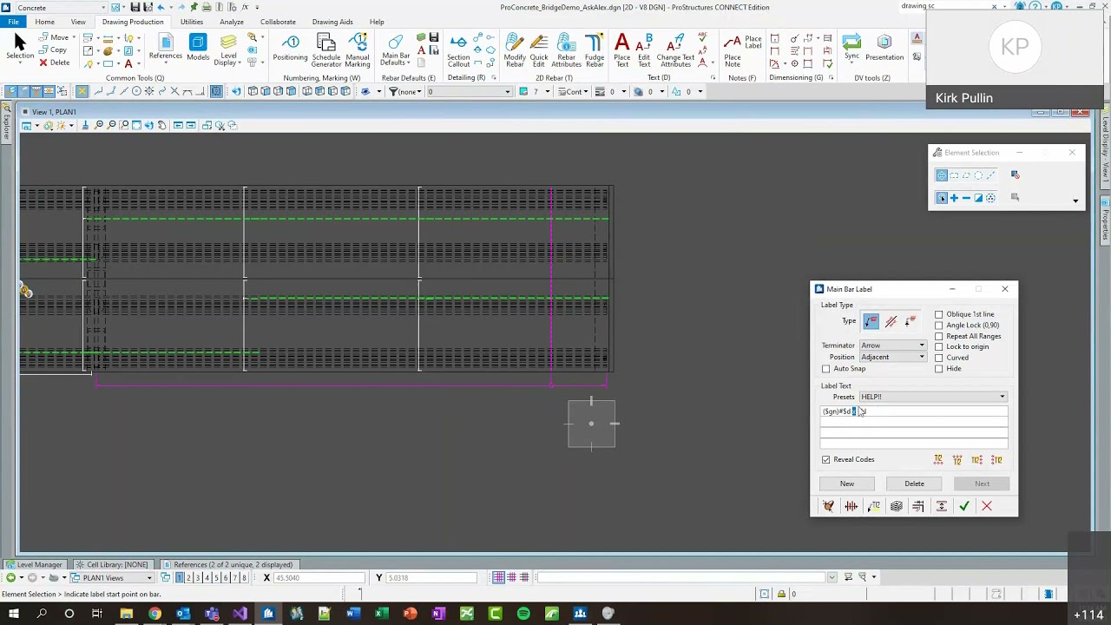Click the Delete button in Main Bar Label

tap(914, 484)
